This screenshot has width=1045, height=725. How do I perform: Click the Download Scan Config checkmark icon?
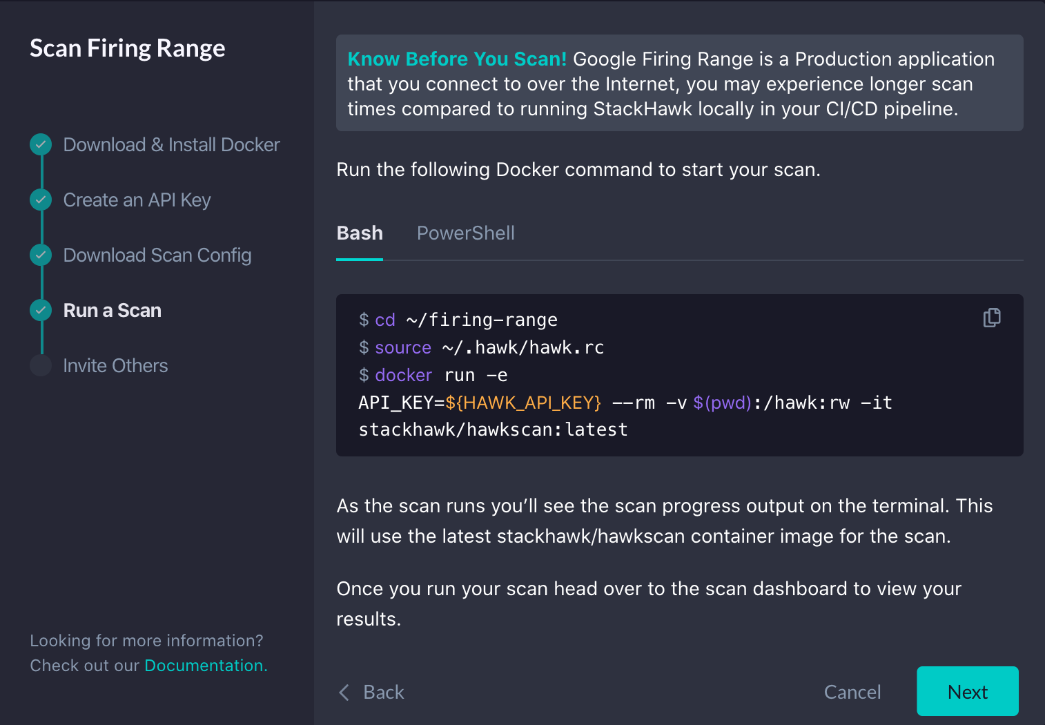(x=41, y=255)
